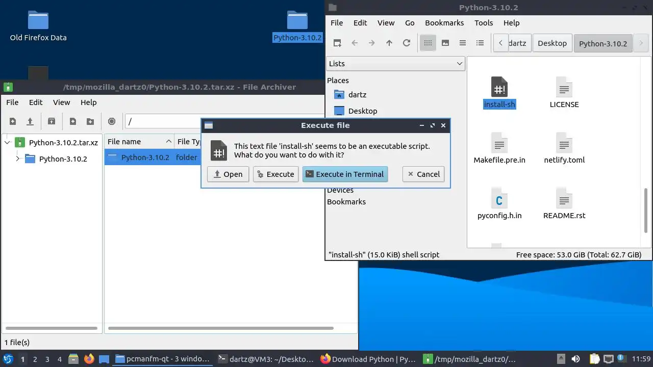Click the Desktop path button

point(552,43)
